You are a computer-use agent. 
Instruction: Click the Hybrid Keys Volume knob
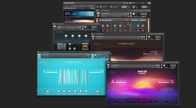point(97,91)
